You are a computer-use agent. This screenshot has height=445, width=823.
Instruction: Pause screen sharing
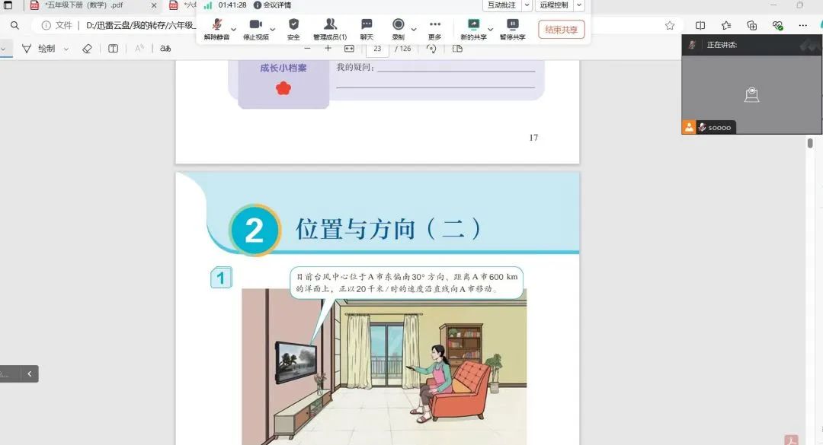512,28
